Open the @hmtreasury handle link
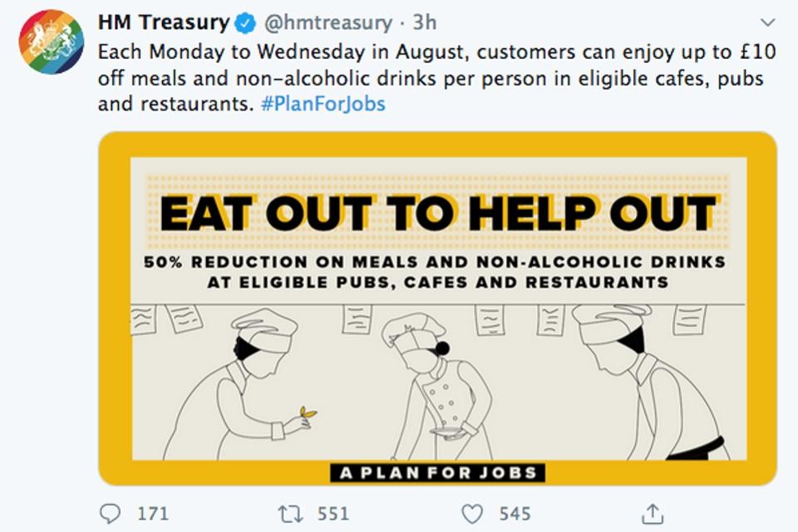 (x=328, y=23)
